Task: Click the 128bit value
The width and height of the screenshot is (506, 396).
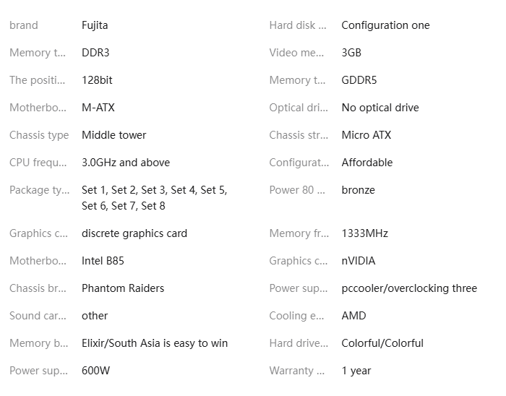Action: (97, 80)
